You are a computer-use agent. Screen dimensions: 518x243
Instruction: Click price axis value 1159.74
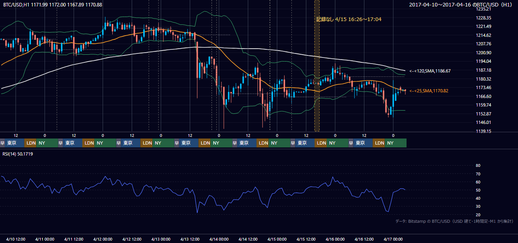[x=484, y=105]
